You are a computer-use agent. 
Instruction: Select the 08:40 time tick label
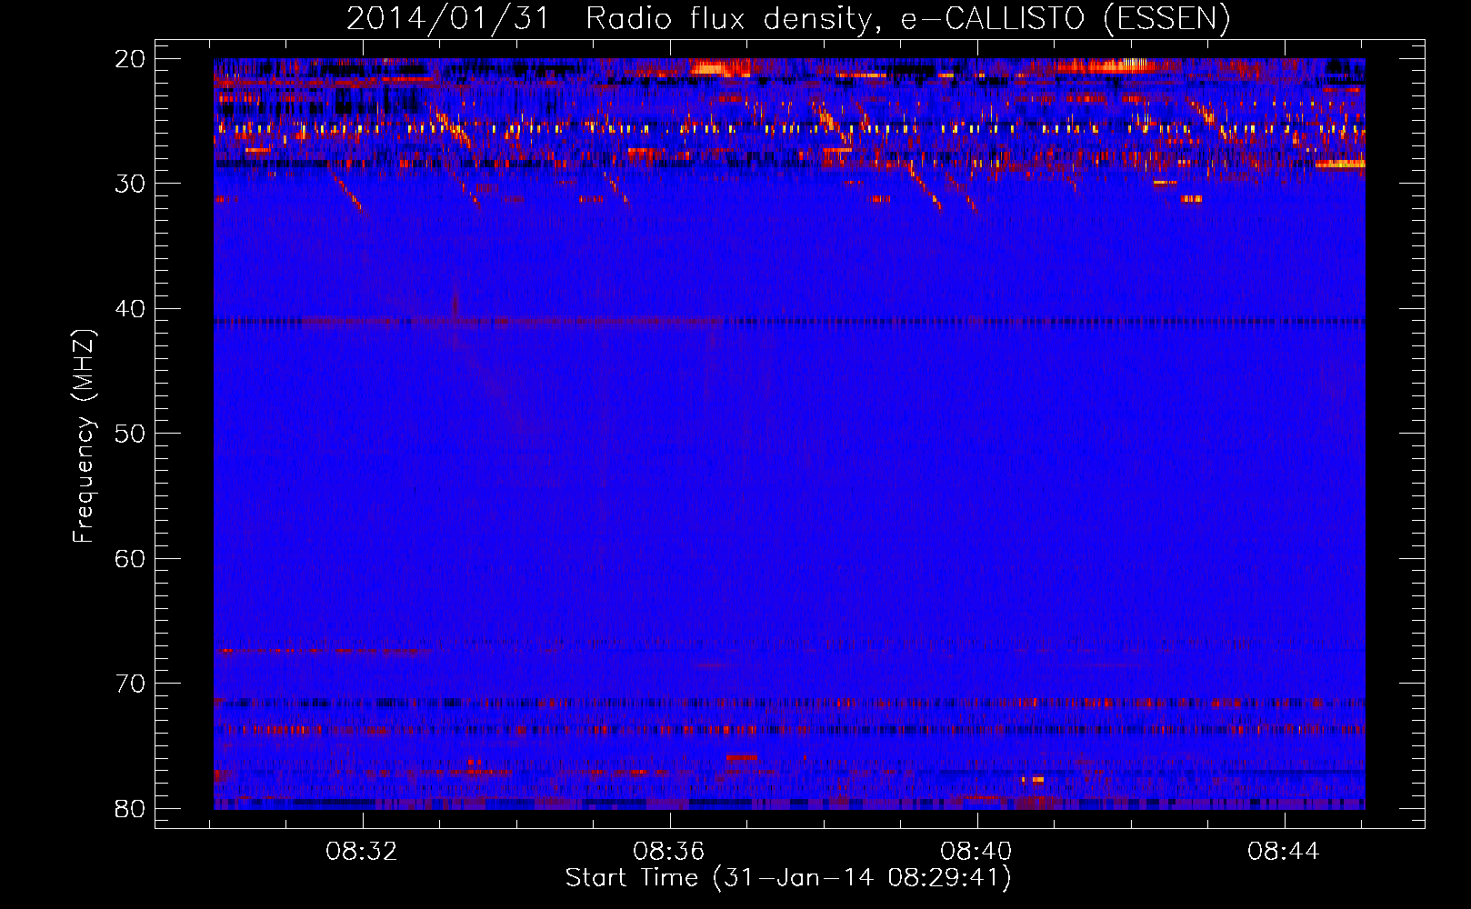click(976, 852)
